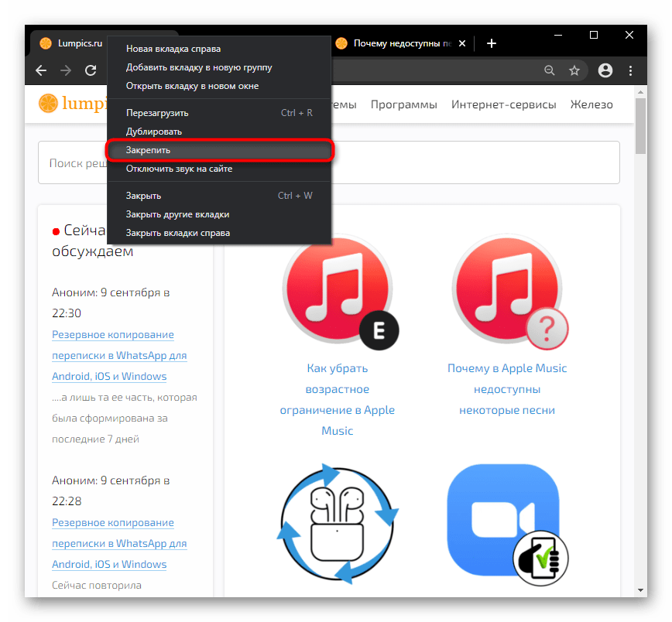Viewport: 672px width, 622px height.
Task: Select "Отключить звук на сайте" option
Action: (179, 169)
